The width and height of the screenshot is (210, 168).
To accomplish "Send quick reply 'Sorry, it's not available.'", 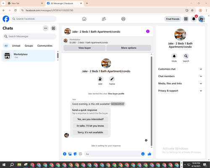I will (90, 132).
